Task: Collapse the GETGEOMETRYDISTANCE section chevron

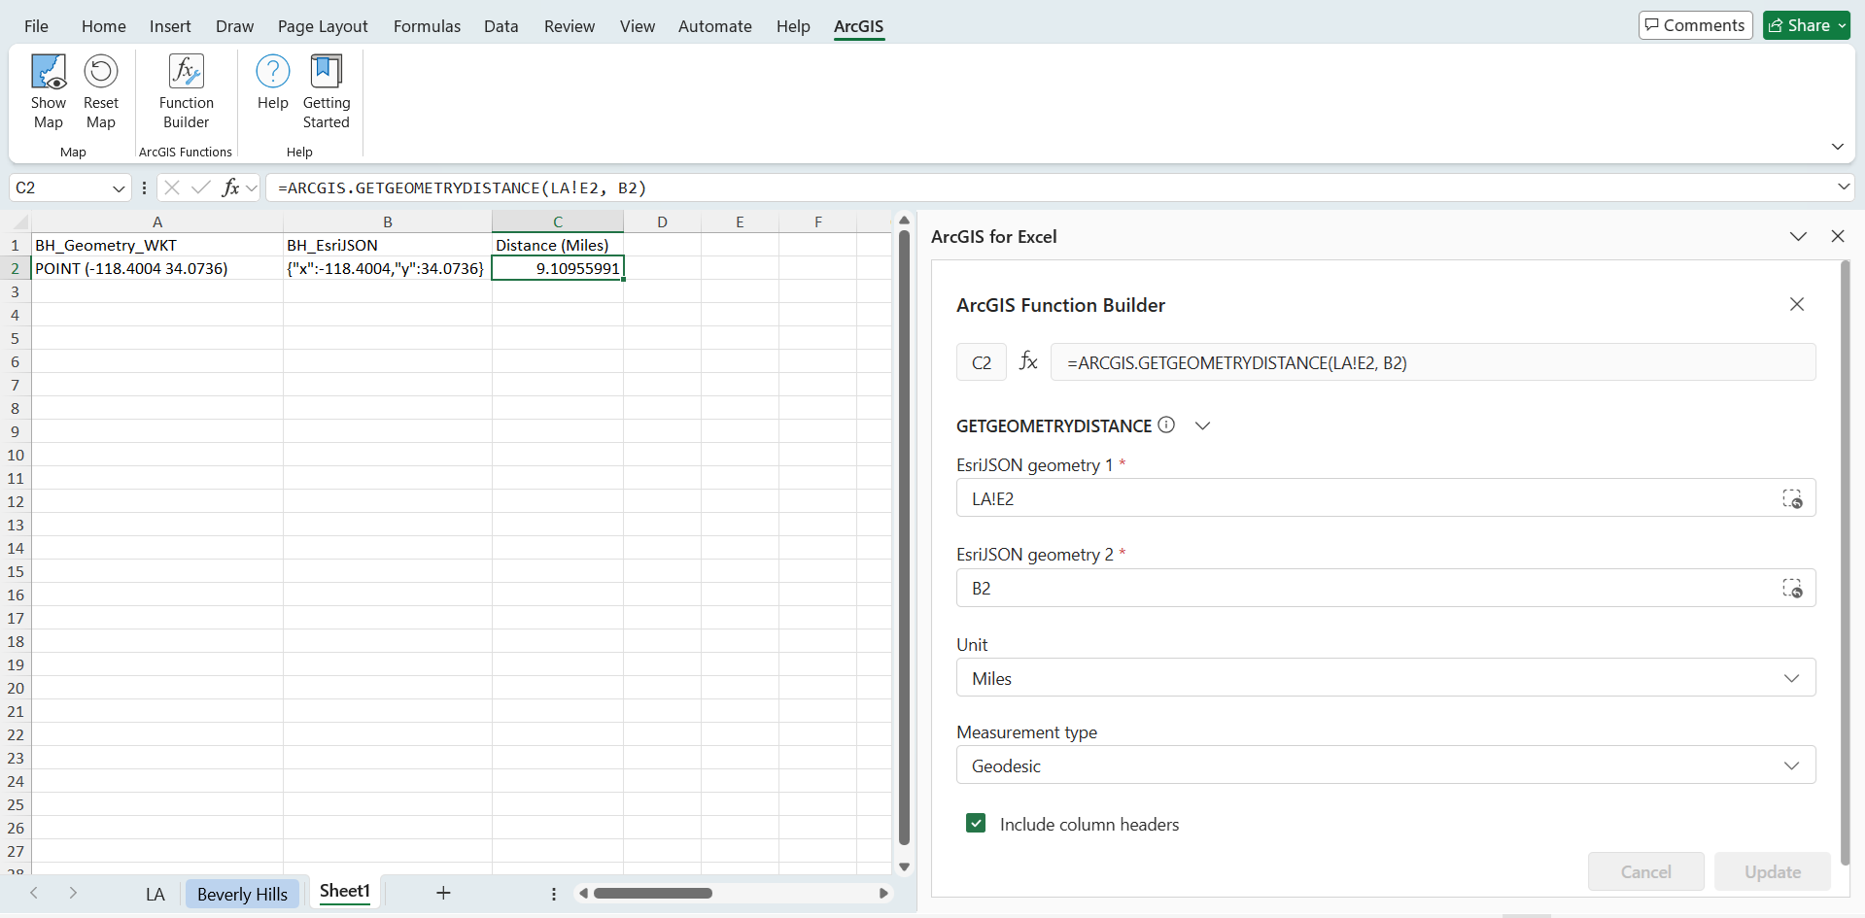Action: click(1202, 425)
